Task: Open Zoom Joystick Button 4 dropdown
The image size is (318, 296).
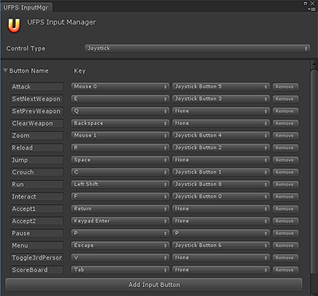Action: 221,136
